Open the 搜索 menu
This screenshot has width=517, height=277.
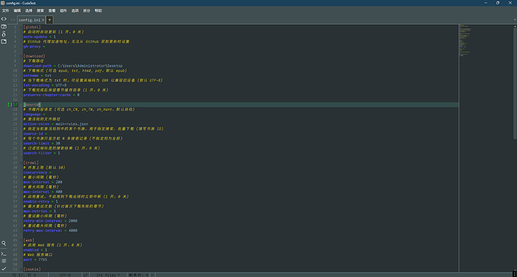[40, 10]
